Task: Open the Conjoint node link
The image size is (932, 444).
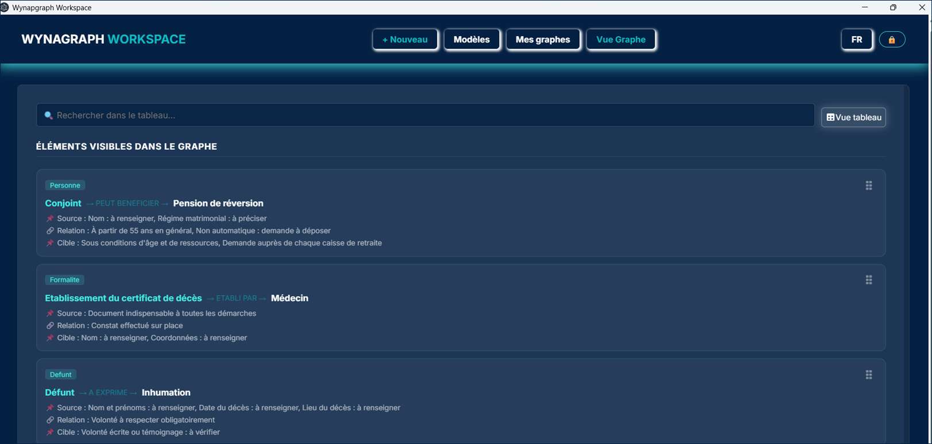Action: tap(63, 203)
